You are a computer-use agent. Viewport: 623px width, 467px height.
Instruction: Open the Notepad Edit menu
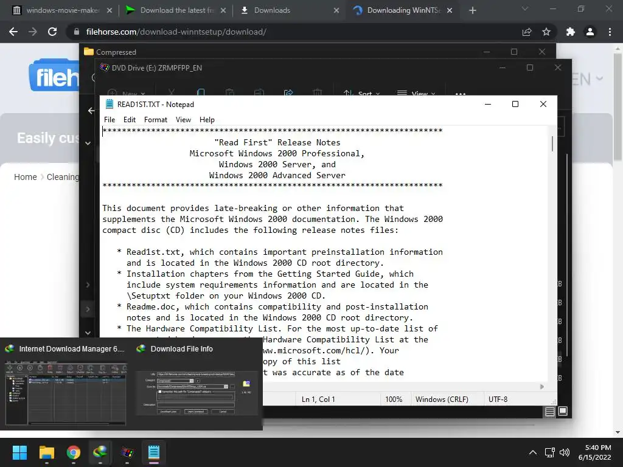click(x=129, y=120)
